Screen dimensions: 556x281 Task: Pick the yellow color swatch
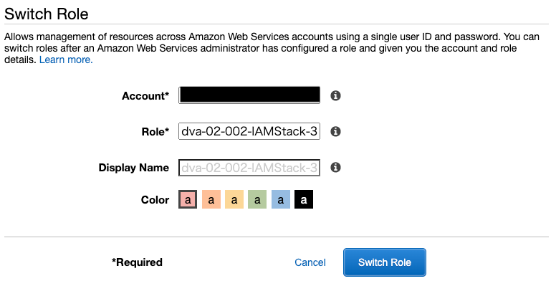(234, 199)
